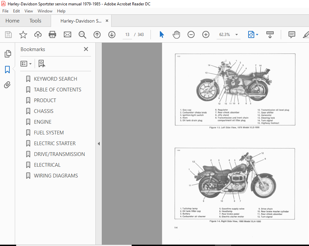Open the View menu
The height and width of the screenshot is (246, 309).
29,11
